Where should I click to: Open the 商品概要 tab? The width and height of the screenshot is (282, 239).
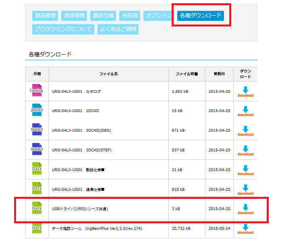[45, 16]
